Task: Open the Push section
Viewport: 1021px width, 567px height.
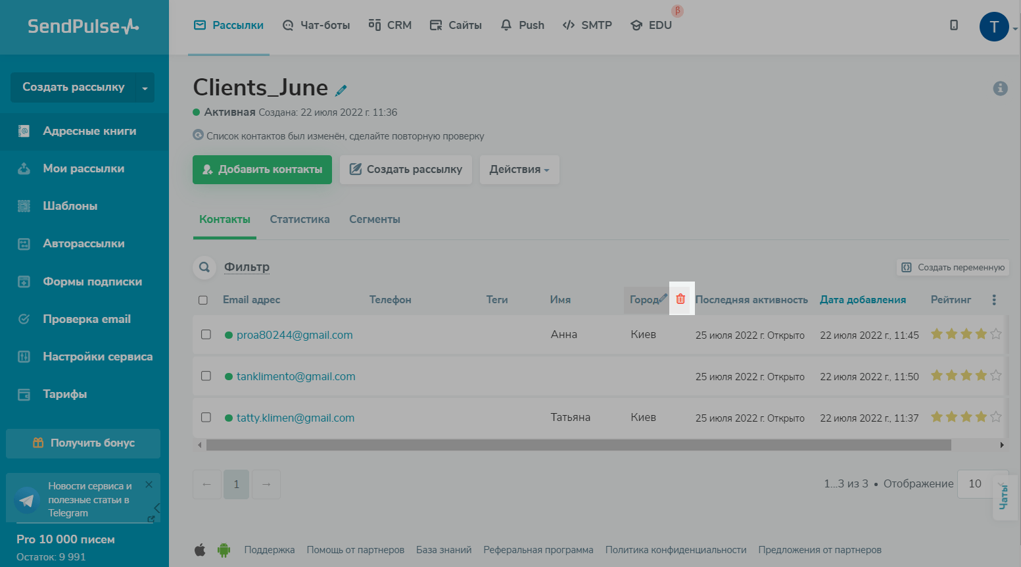Action: 523,25
